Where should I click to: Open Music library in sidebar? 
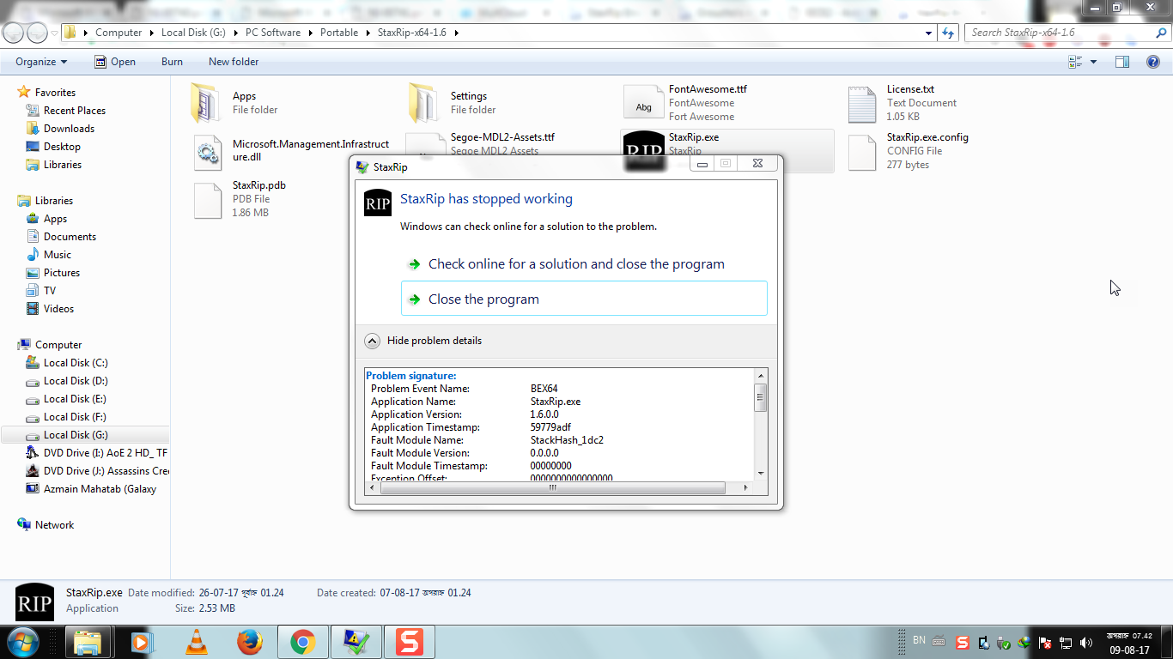click(58, 255)
